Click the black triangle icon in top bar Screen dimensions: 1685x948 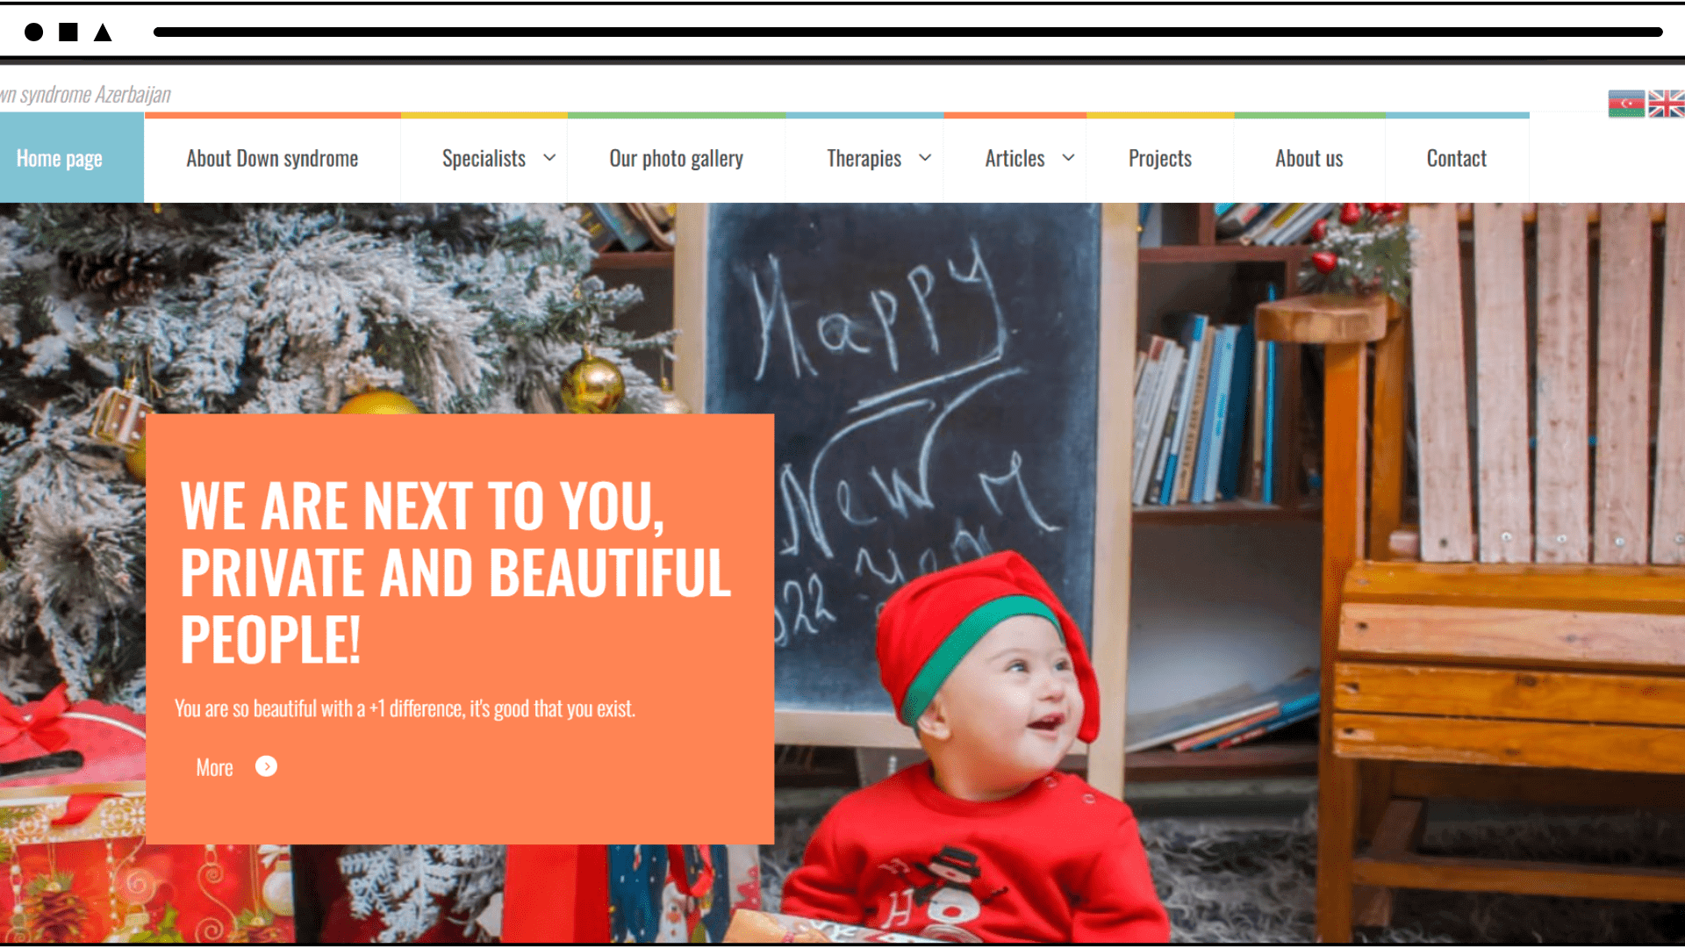pos(103,32)
